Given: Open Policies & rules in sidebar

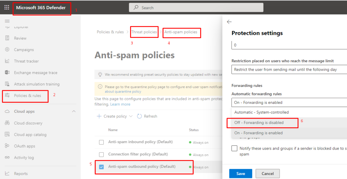Looking at the screenshot, I should coord(27,96).
